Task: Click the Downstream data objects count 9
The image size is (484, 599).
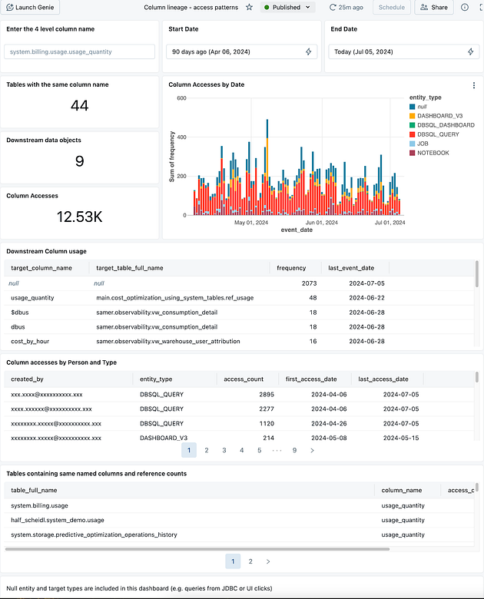Action: [x=80, y=161]
